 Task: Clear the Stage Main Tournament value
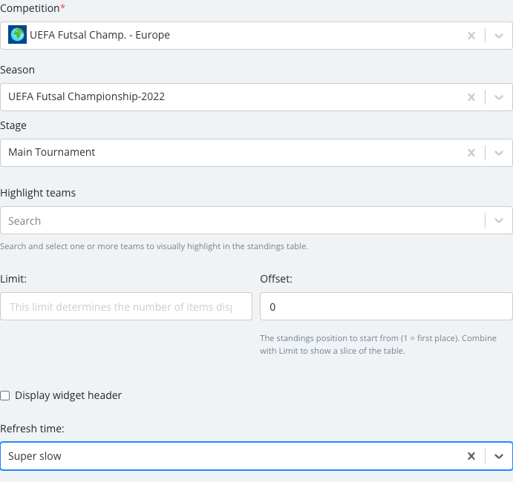[471, 153]
